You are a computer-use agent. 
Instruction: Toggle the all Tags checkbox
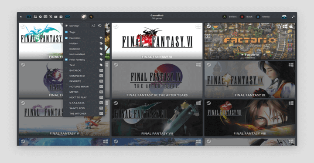(x=66, y=32)
